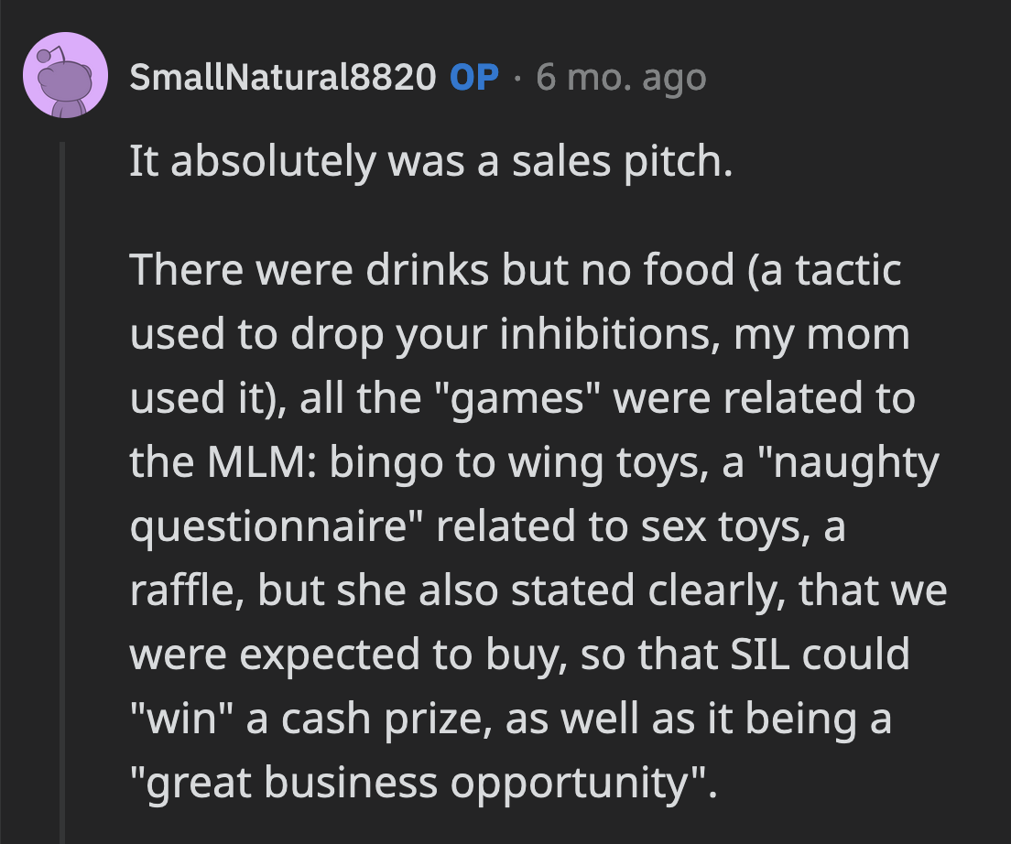Click the separator dot before the timestamp
This screenshot has width=1011, height=844.
(x=517, y=79)
